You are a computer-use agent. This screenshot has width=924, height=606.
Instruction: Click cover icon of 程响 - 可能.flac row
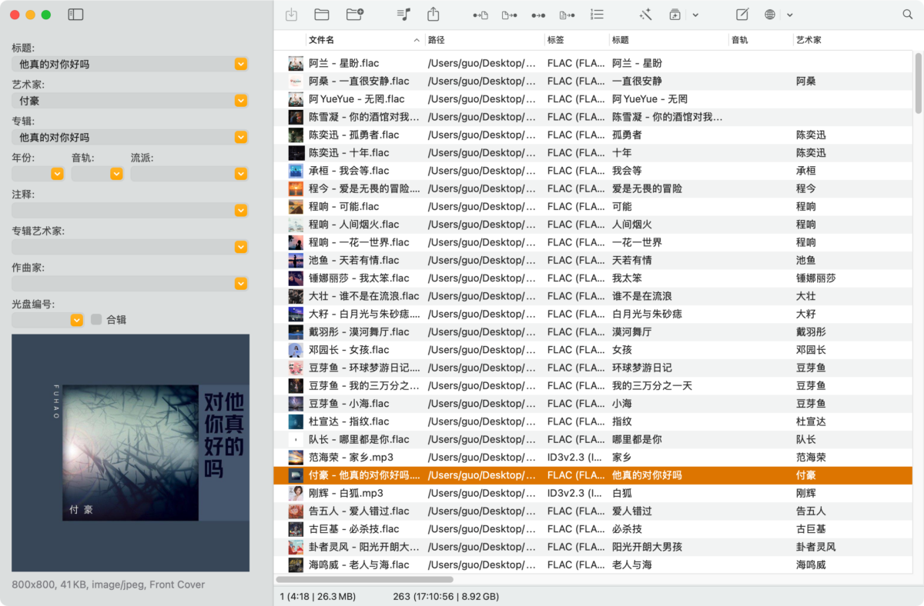pyautogui.click(x=296, y=206)
